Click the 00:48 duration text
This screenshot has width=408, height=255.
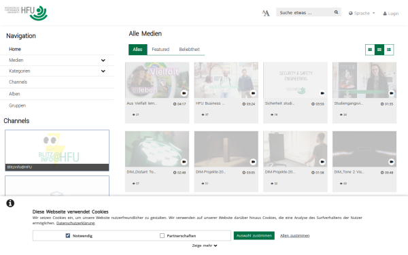coord(389,173)
